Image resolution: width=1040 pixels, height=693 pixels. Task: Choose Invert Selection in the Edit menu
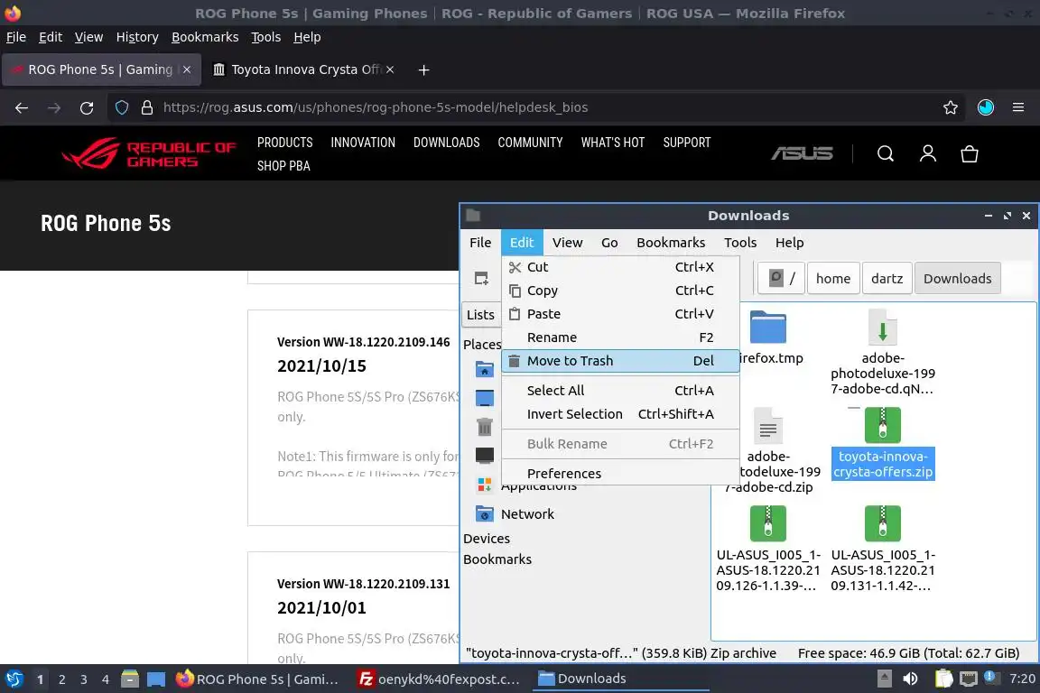coord(620,414)
